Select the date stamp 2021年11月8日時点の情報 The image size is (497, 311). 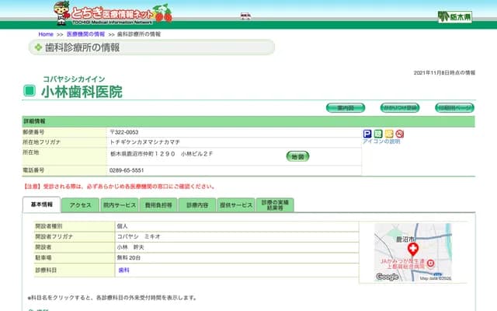click(x=444, y=72)
